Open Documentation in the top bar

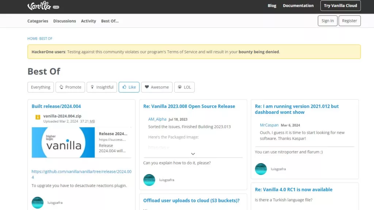298,5
